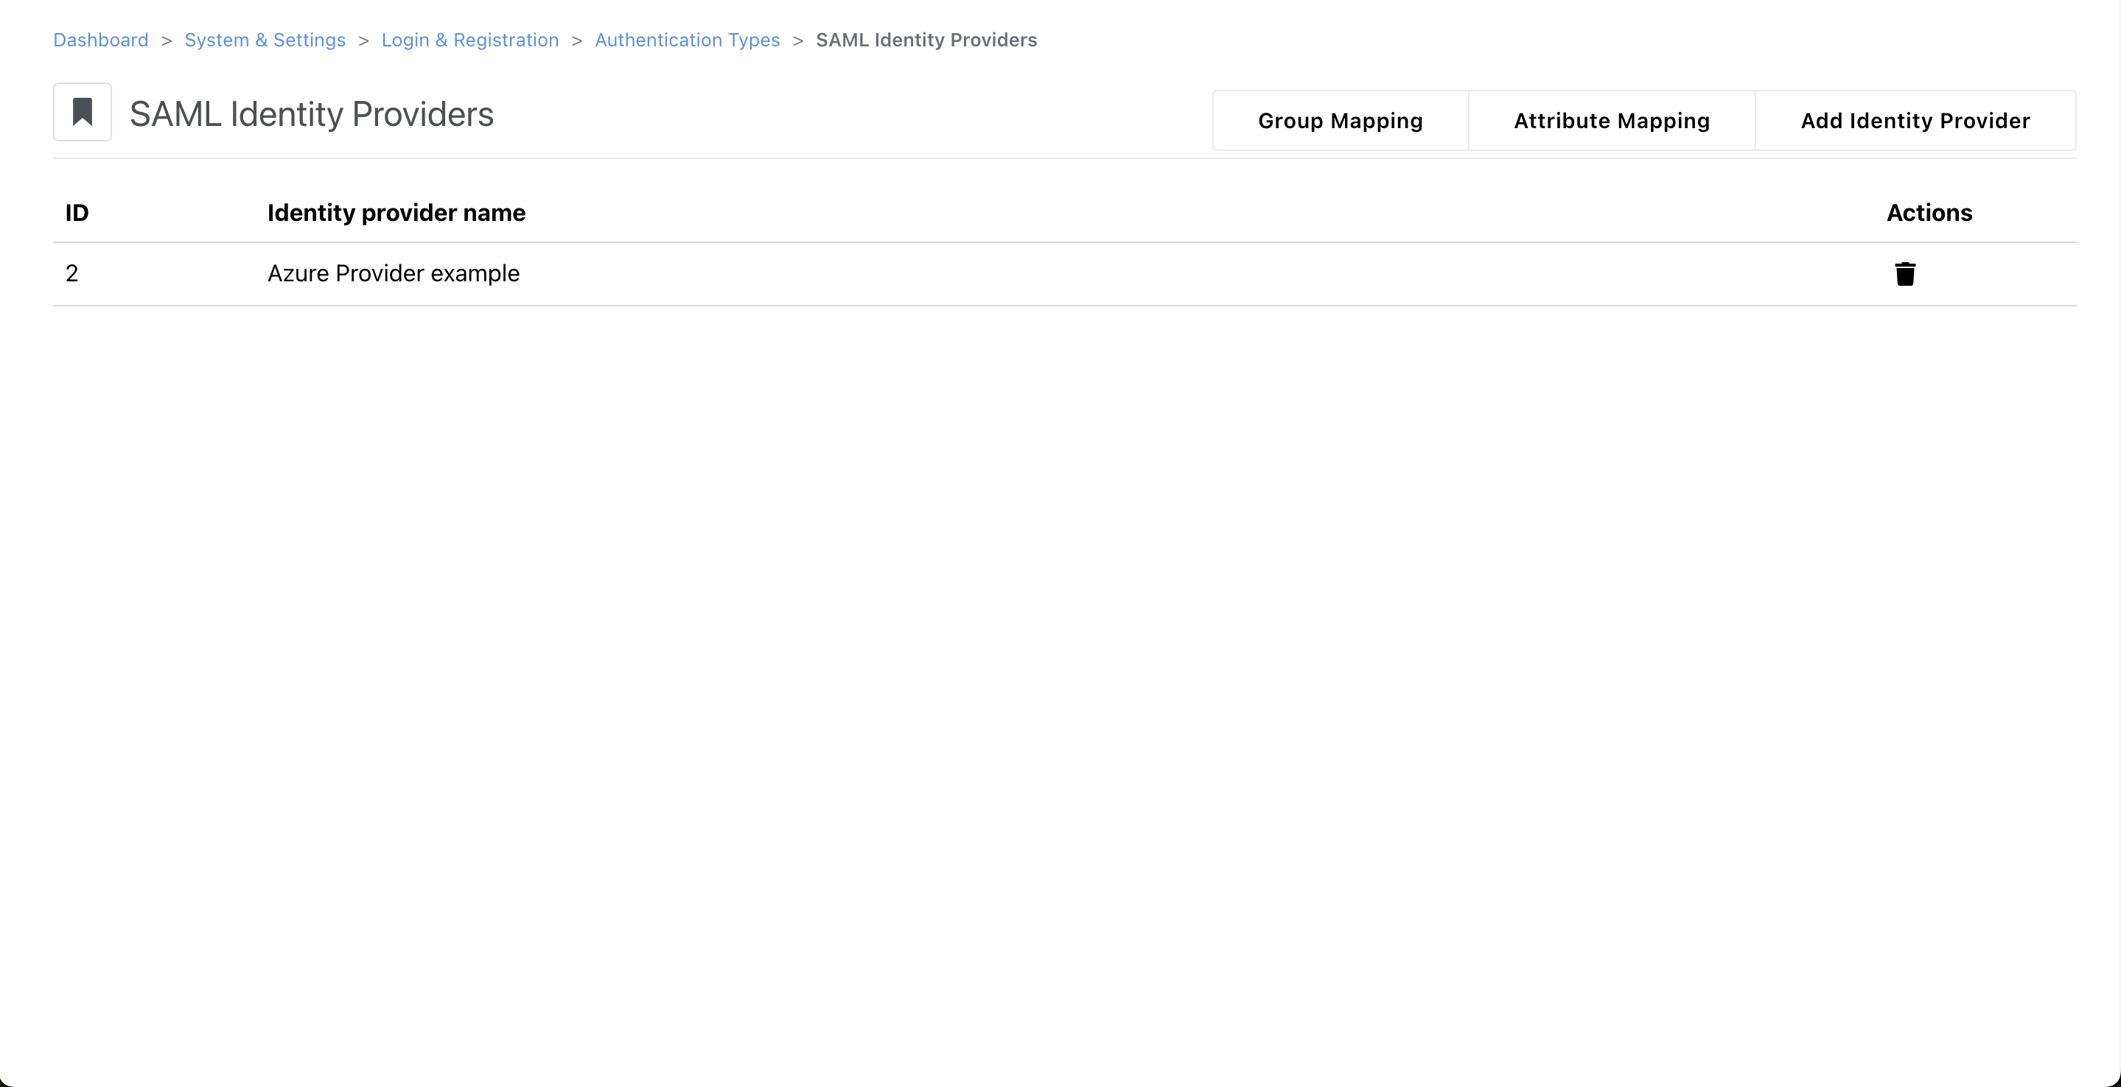Viewport: 2121px width, 1087px height.
Task: Click the SAML Identity Providers breadcrumb text
Action: 926,41
